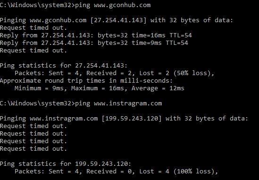Image resolution: width=259 pixels, height=180 pixels.
Task: Click the 'Average = 12ms' value
Action: click(158, 88)
